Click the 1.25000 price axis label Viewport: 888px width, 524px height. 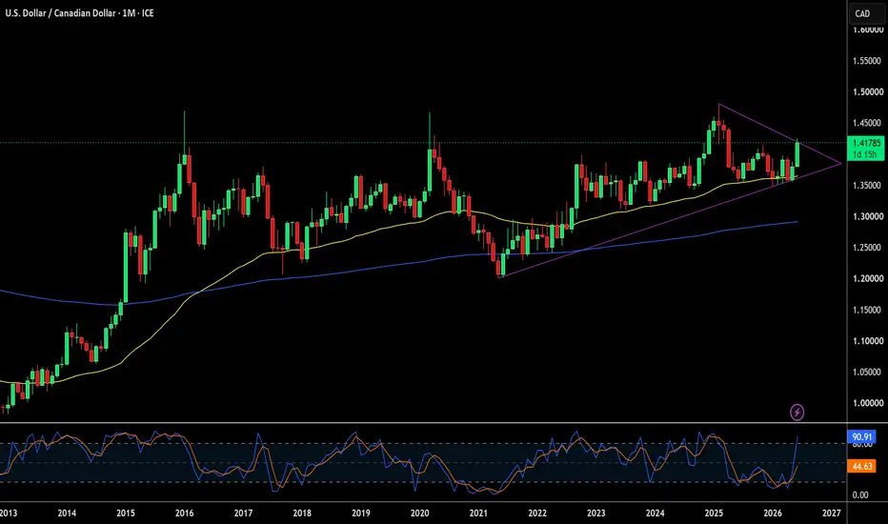(868, 248)
